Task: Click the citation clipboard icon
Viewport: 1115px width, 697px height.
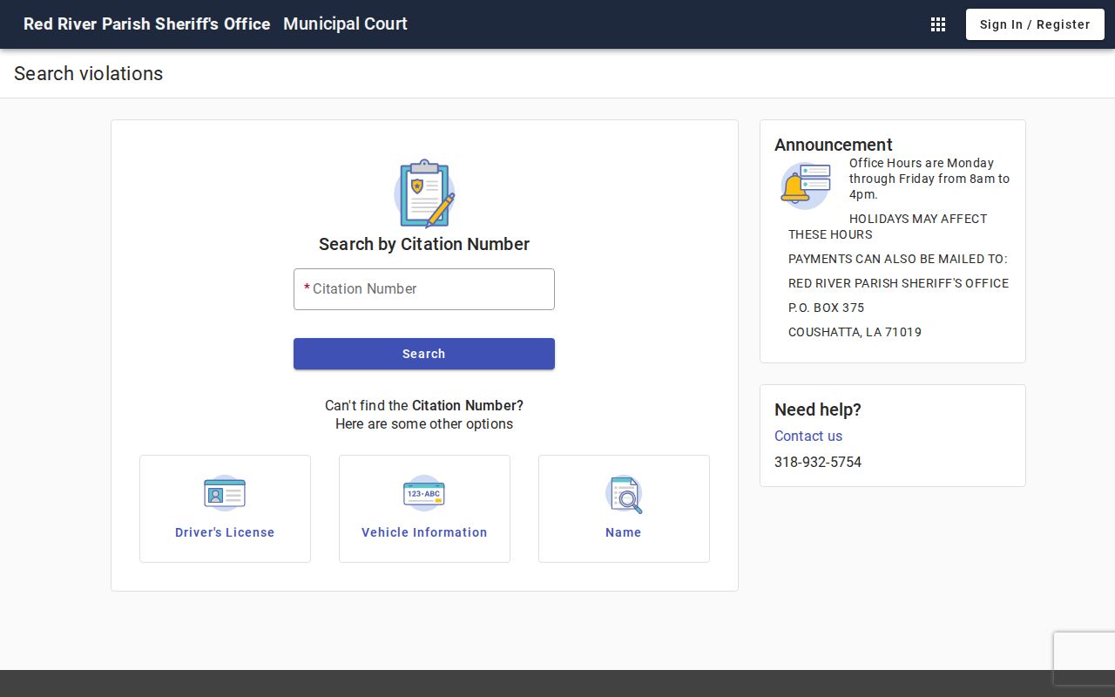Action: (x=424, y=193)
